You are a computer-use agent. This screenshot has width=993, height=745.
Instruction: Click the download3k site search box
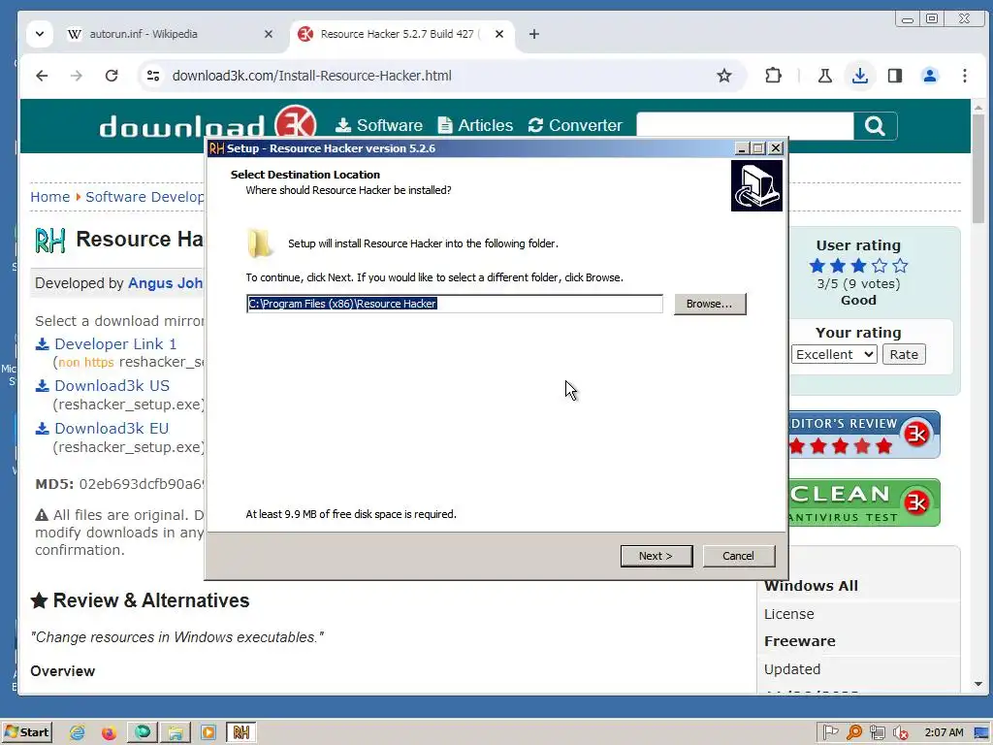pos(745,125)
